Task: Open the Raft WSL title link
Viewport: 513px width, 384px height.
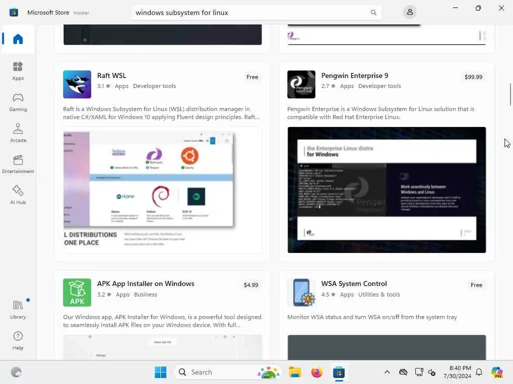Action: 112,75
